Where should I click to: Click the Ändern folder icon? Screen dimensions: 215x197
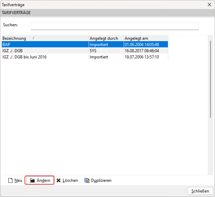(32, 180)
